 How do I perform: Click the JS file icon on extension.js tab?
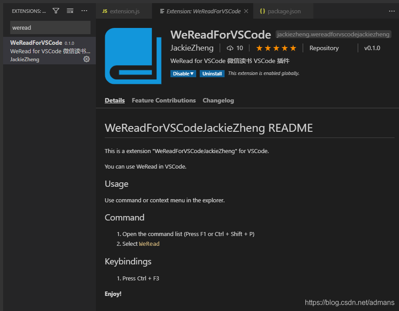click(x=105, y=11)
